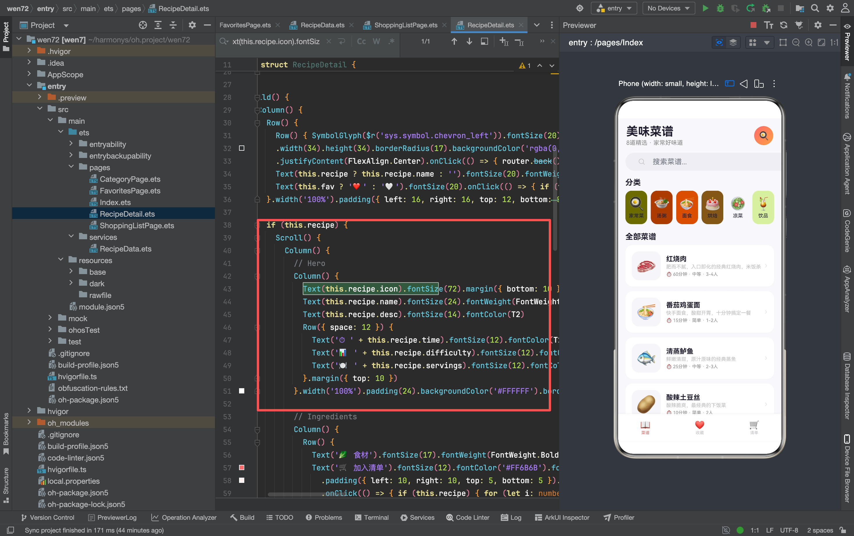Expand the oh_modules folder
Viewport: 854px width, 536px height.
[29, 422]
